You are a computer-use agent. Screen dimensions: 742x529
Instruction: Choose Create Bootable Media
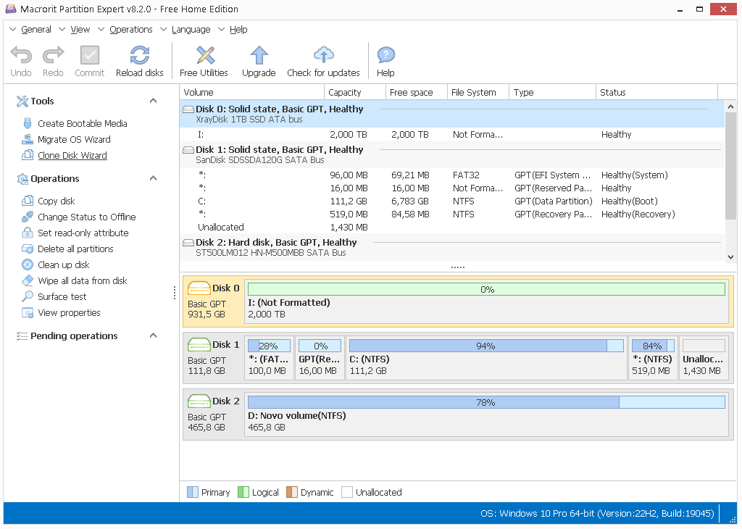(x=83, y=123)
